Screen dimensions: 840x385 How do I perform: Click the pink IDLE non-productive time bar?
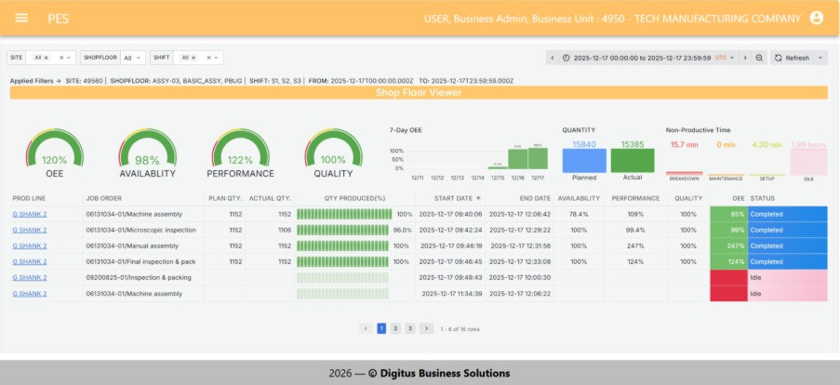click(x=808, y=162)
